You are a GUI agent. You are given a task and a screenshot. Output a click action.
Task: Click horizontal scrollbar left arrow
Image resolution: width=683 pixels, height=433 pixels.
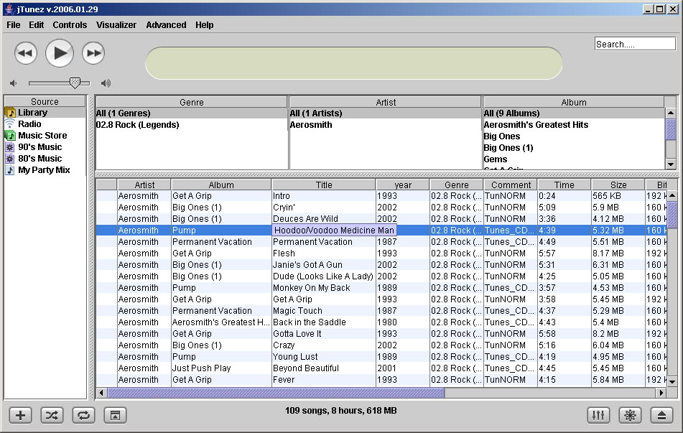pos(101,393)
